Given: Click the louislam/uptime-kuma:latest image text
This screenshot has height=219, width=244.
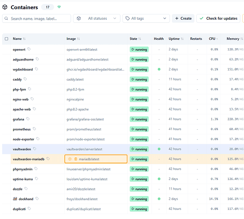Looking at the screenshot, I should pyautogui.click(x=87, y=179).
